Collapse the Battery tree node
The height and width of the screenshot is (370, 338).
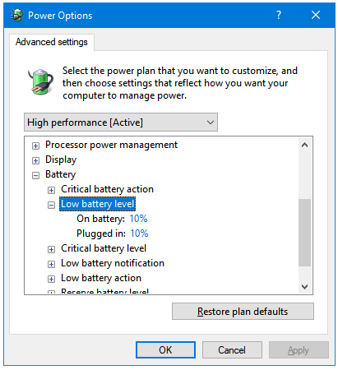pos(35,175)
